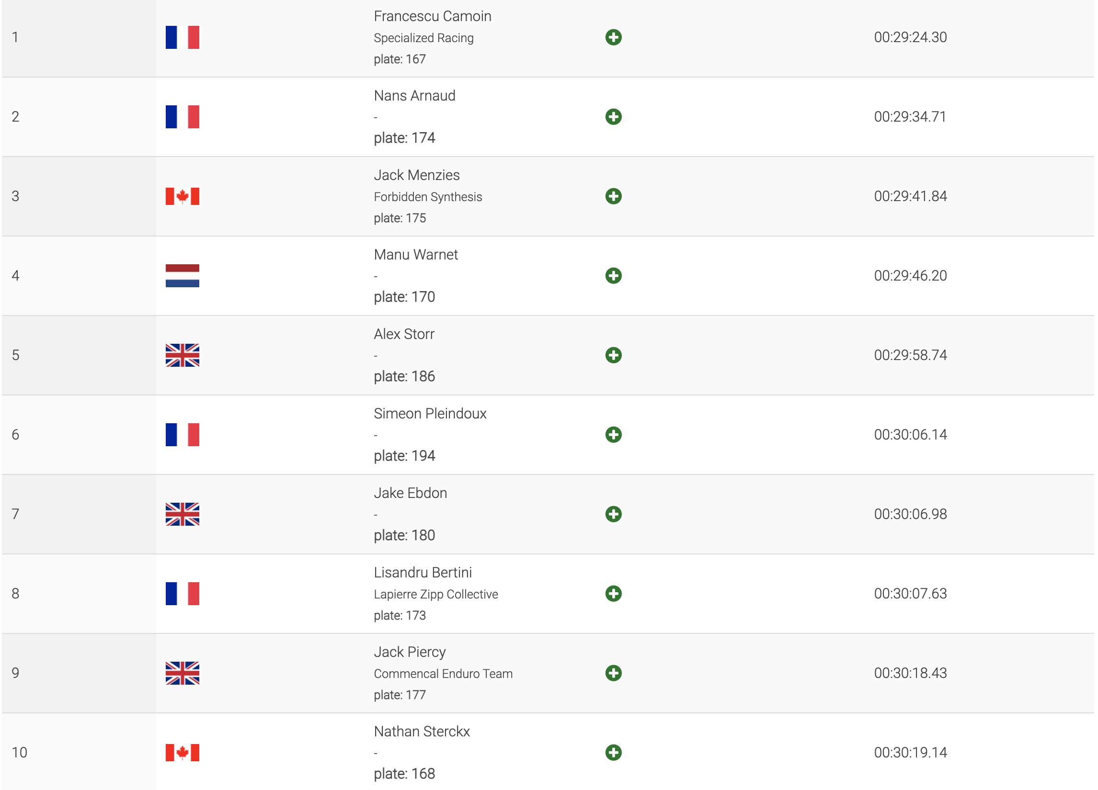Click the French flag for Francescu Camoin
The image size is (1098, 790).
pyautogui.click(x=182, y=37)
